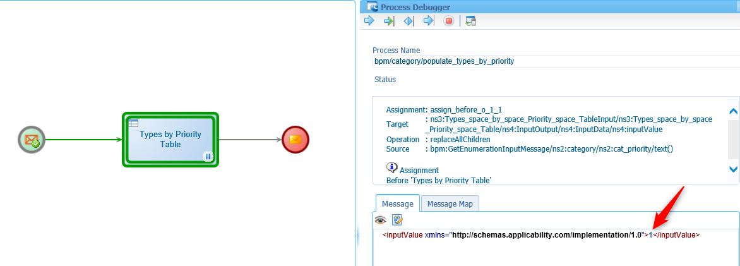Click the red end message event node

tap(295, 140)
